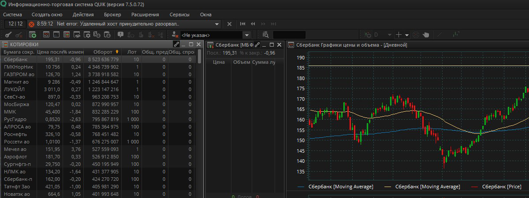Click the instrument search icon with magnifier
The image size is (529, 198).
point(265,35)
